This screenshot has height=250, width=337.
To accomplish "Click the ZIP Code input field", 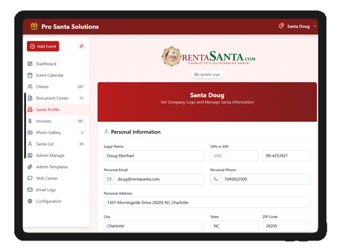I will click(286, 226).
